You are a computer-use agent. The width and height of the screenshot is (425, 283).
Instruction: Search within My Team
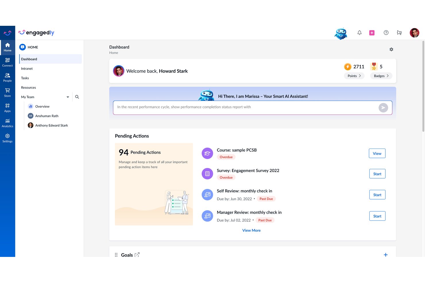pyautogui.click(x=77, y=97)
